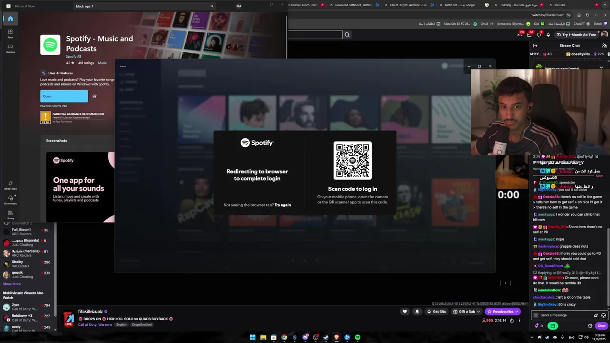This screenshot has width=610, height=343.
Task: Follow heart icon under the stream
Action: [x=405, y=312]
